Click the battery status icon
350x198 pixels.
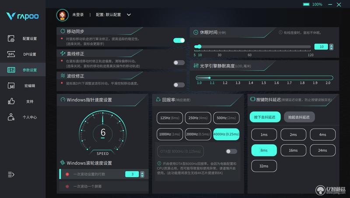coord(306,4)
